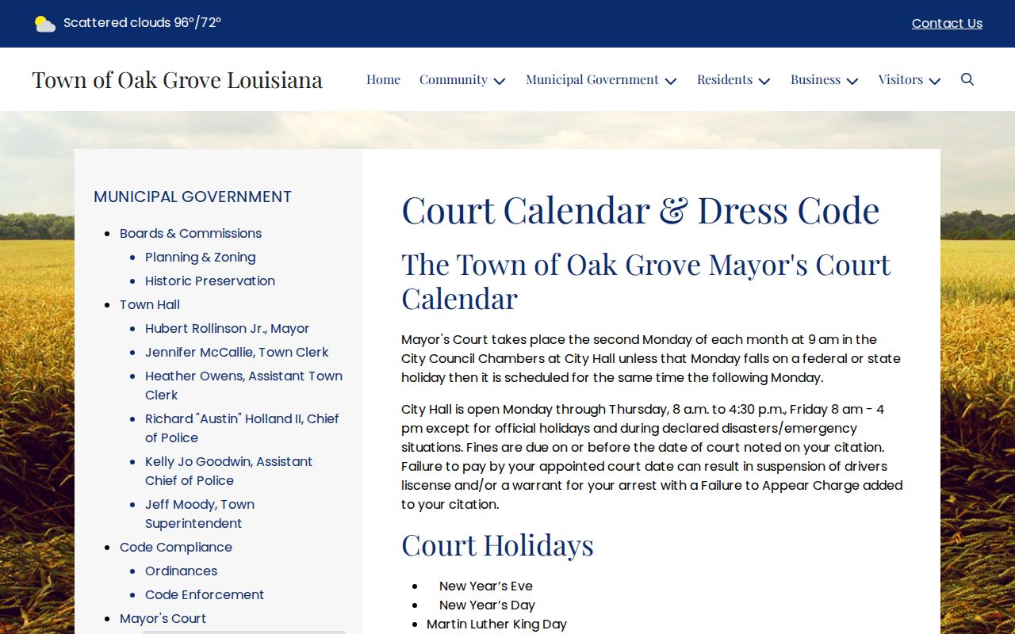Screen dimensions: 1015x634
Task: Open the Residents navigation item
Action: coord(725,79)
